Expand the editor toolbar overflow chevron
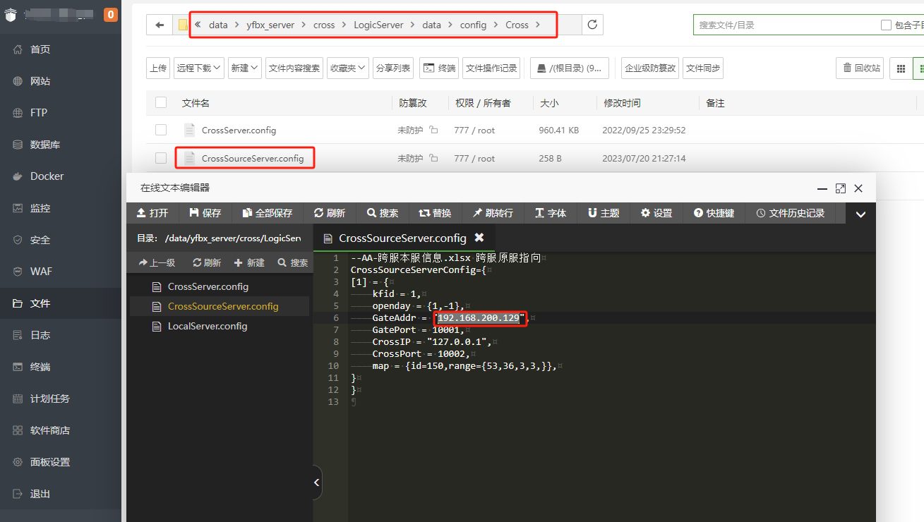 click(860, 212)
